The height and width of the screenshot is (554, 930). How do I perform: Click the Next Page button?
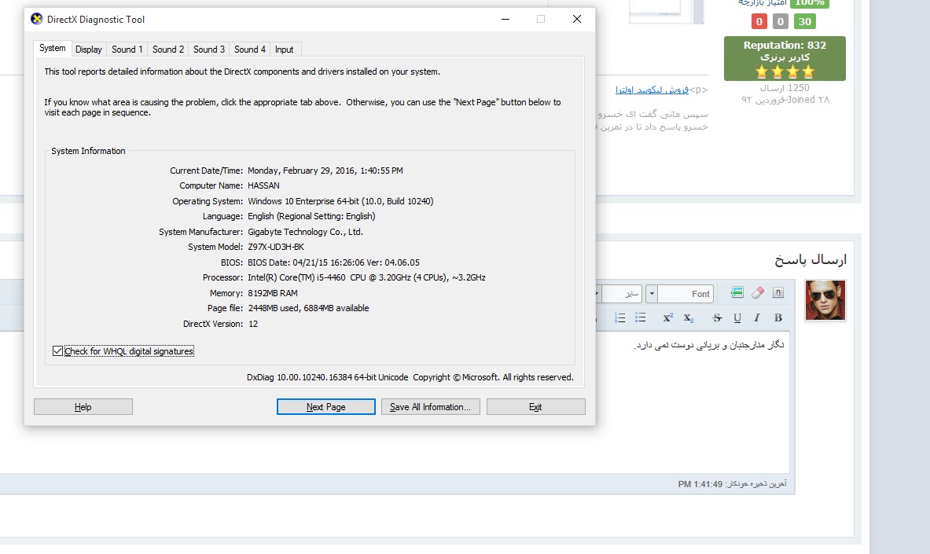(325, 407)
